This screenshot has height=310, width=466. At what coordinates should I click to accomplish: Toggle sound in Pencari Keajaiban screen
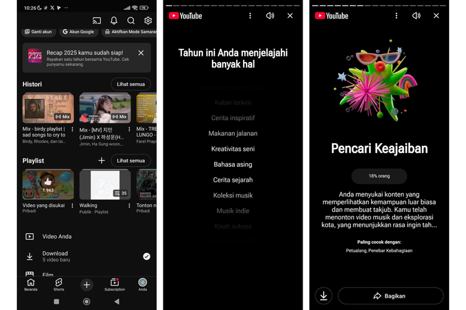416,15
